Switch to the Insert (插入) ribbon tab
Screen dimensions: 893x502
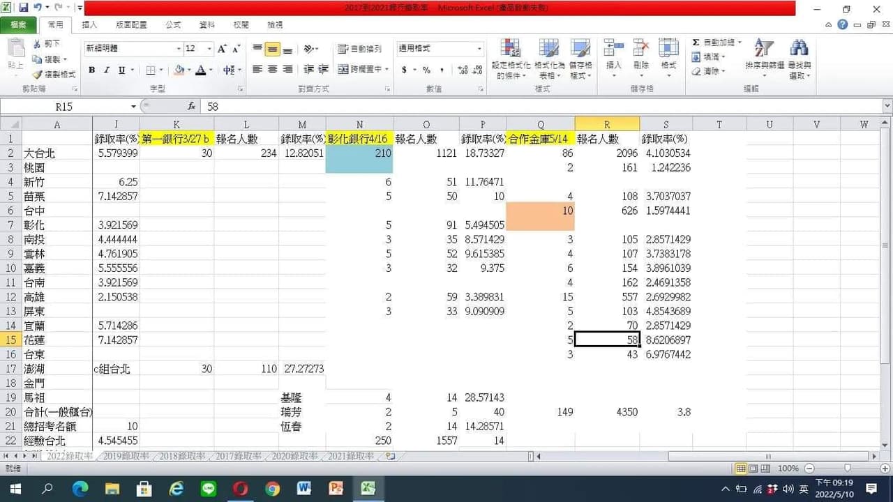point(89,24)
